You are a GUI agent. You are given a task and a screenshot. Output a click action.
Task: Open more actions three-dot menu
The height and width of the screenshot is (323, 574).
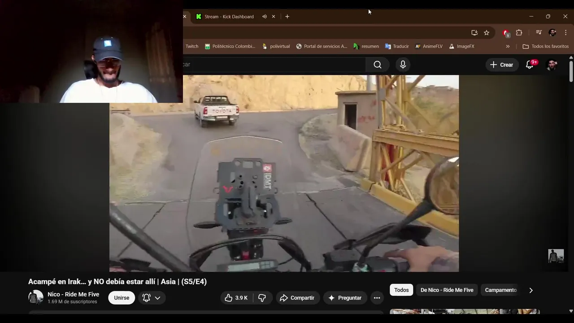[377, 298]
